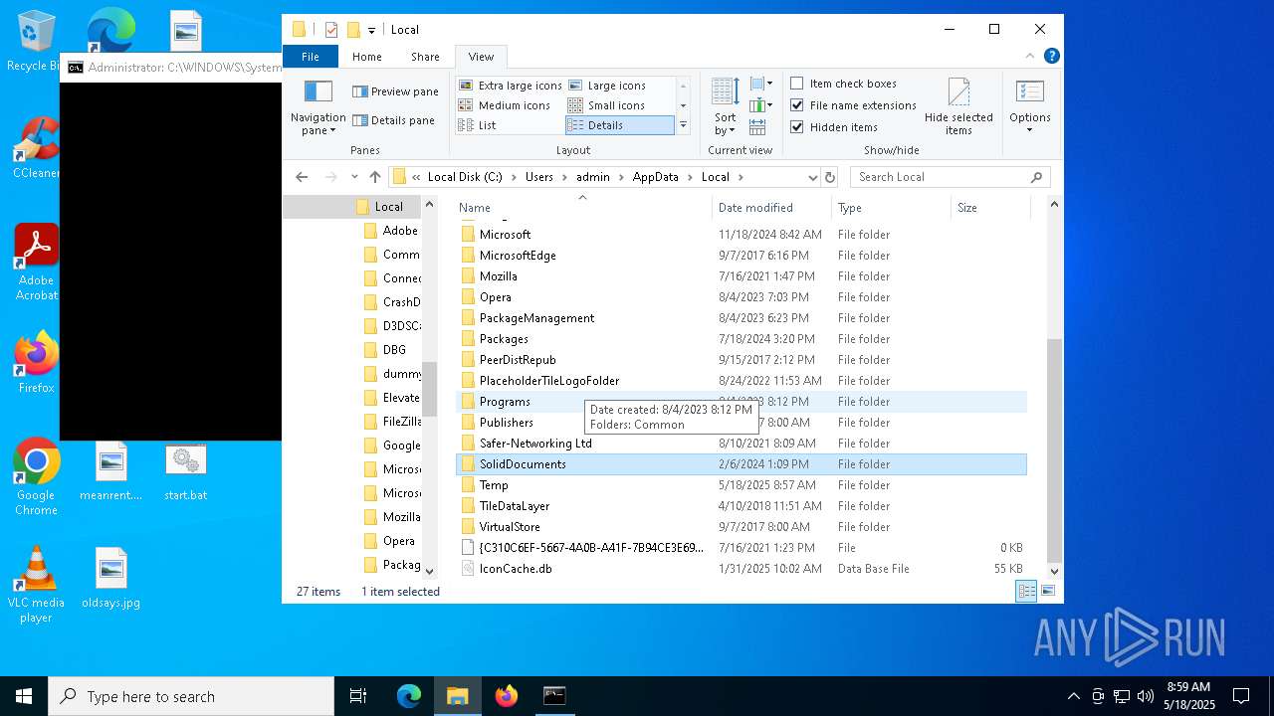The height and width of the screenshot is (716, 1274).
Task: Sort by Date modified column
Action: tap(771, 207)
